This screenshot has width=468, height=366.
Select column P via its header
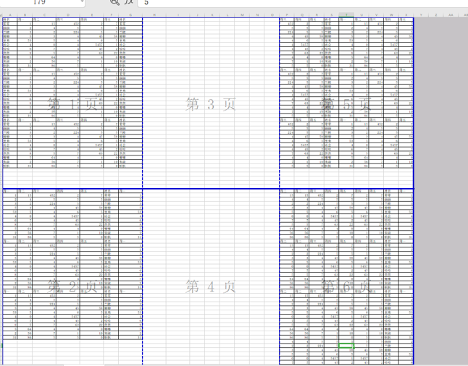click(287, 15)
